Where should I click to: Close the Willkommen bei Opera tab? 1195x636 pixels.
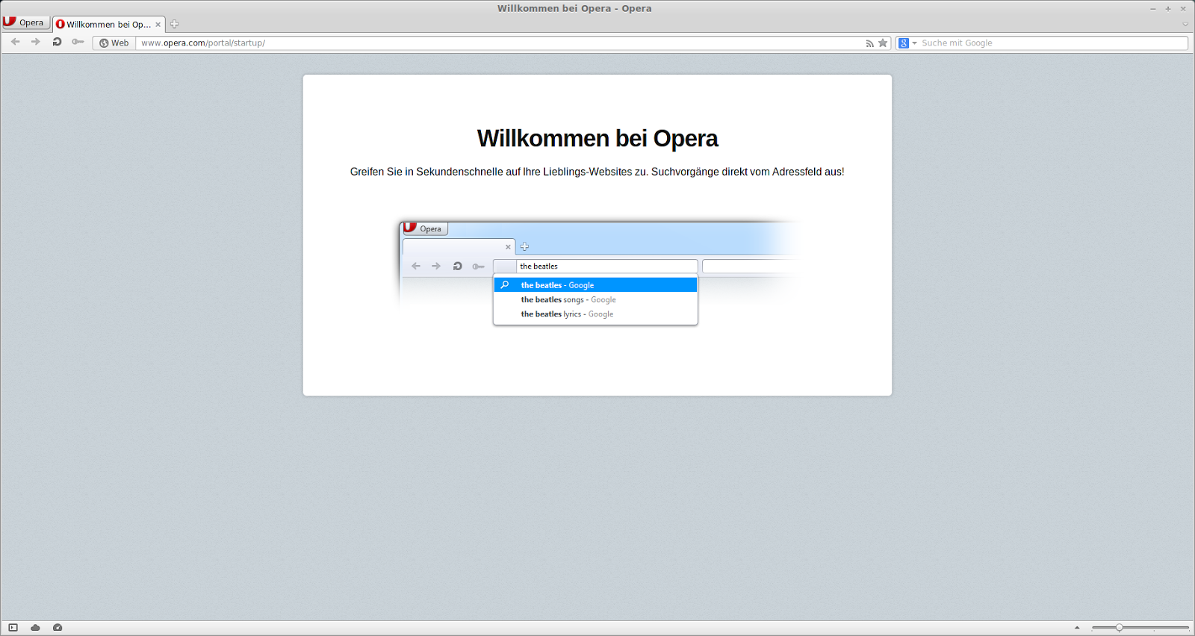[158, 25]
